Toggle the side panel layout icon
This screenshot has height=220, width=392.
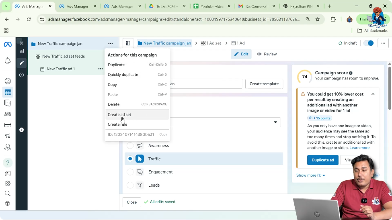coord(128,43)
